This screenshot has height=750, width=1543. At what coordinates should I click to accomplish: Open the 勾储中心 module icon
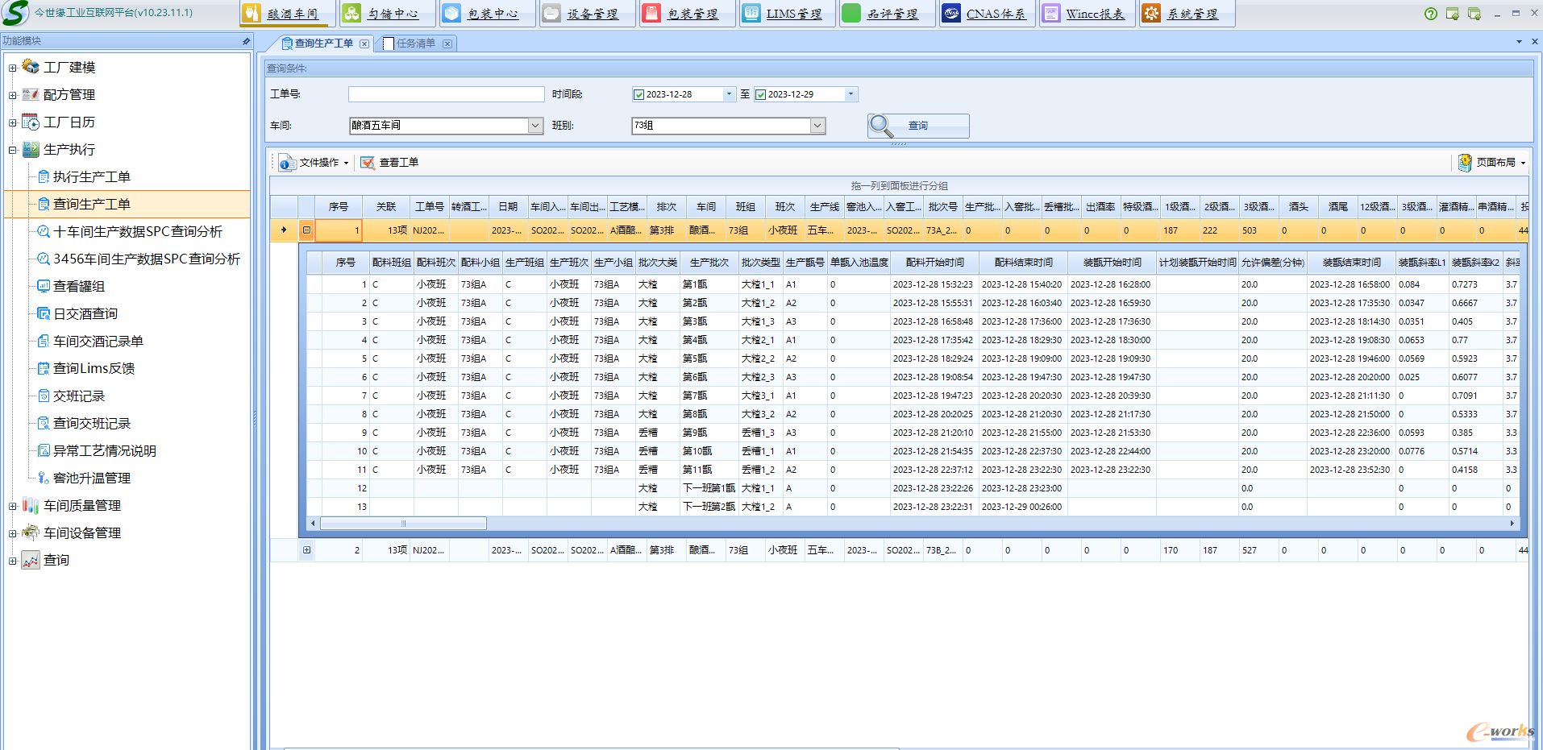coord(352,14)
